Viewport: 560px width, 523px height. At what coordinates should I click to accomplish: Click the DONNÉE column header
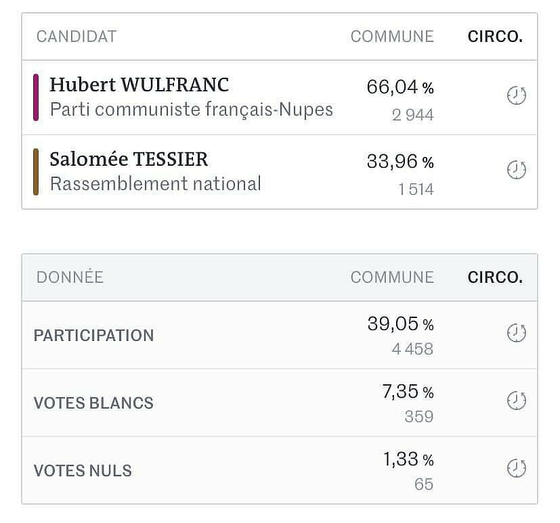pyautogui.click(x=70, y=277)
